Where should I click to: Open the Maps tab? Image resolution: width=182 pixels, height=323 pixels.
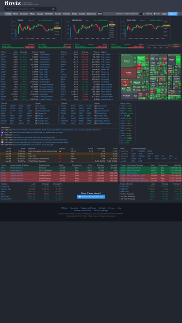(32, 14)
